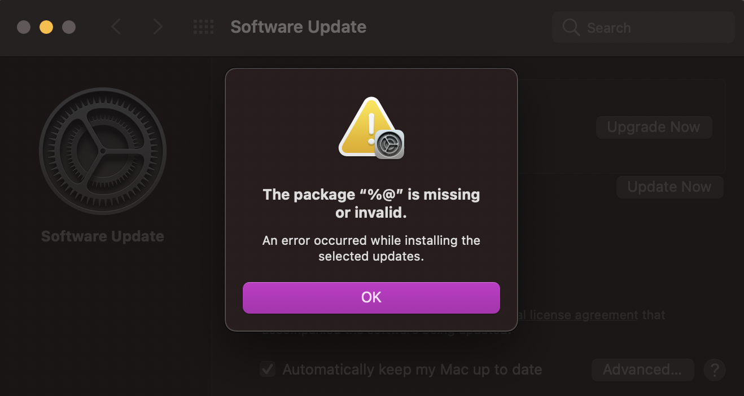Image resolution: width=744 pixels, height=396 pixels.
Task: Focus the Search input field
Action: tap(655, 28)
